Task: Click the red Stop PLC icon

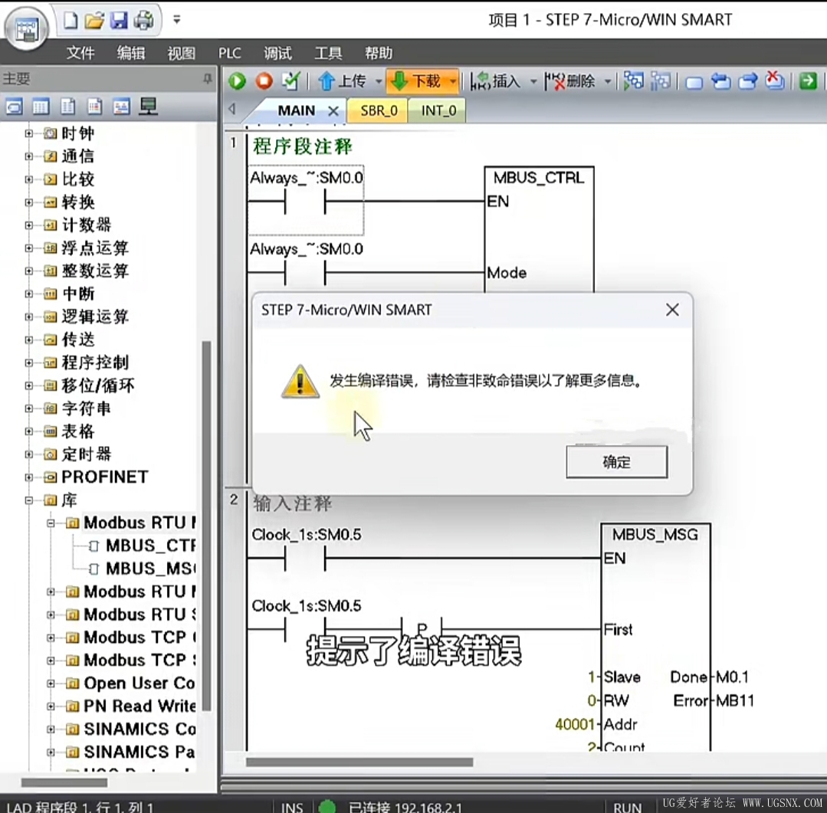Action: [x=264, y=81]
